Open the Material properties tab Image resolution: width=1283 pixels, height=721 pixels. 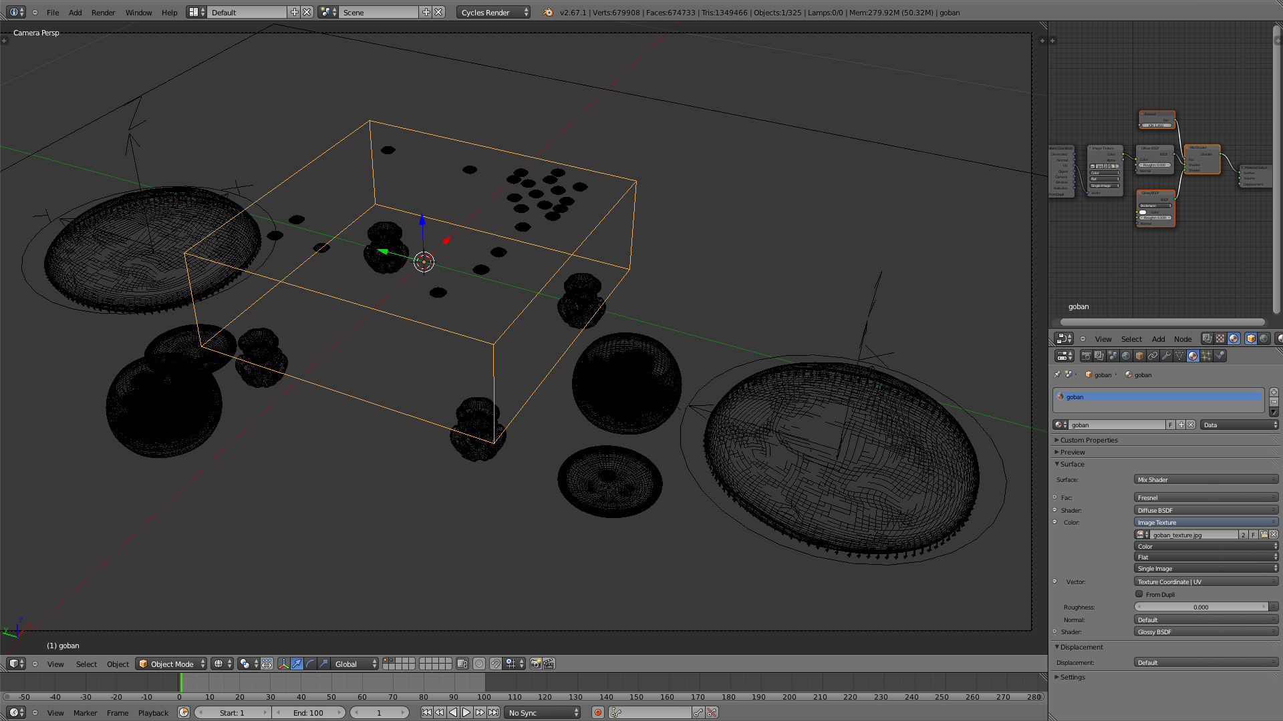1193,356
